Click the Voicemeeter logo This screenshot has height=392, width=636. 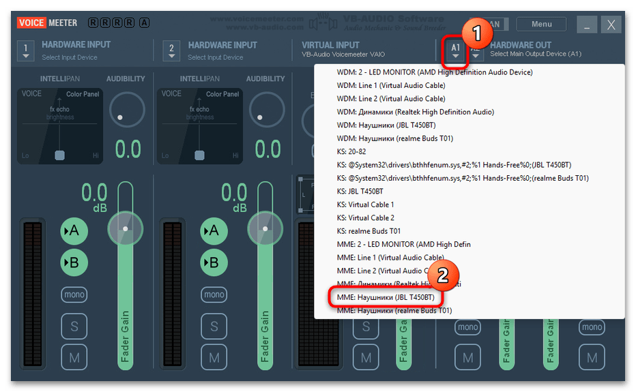click(x=46, y=22)
